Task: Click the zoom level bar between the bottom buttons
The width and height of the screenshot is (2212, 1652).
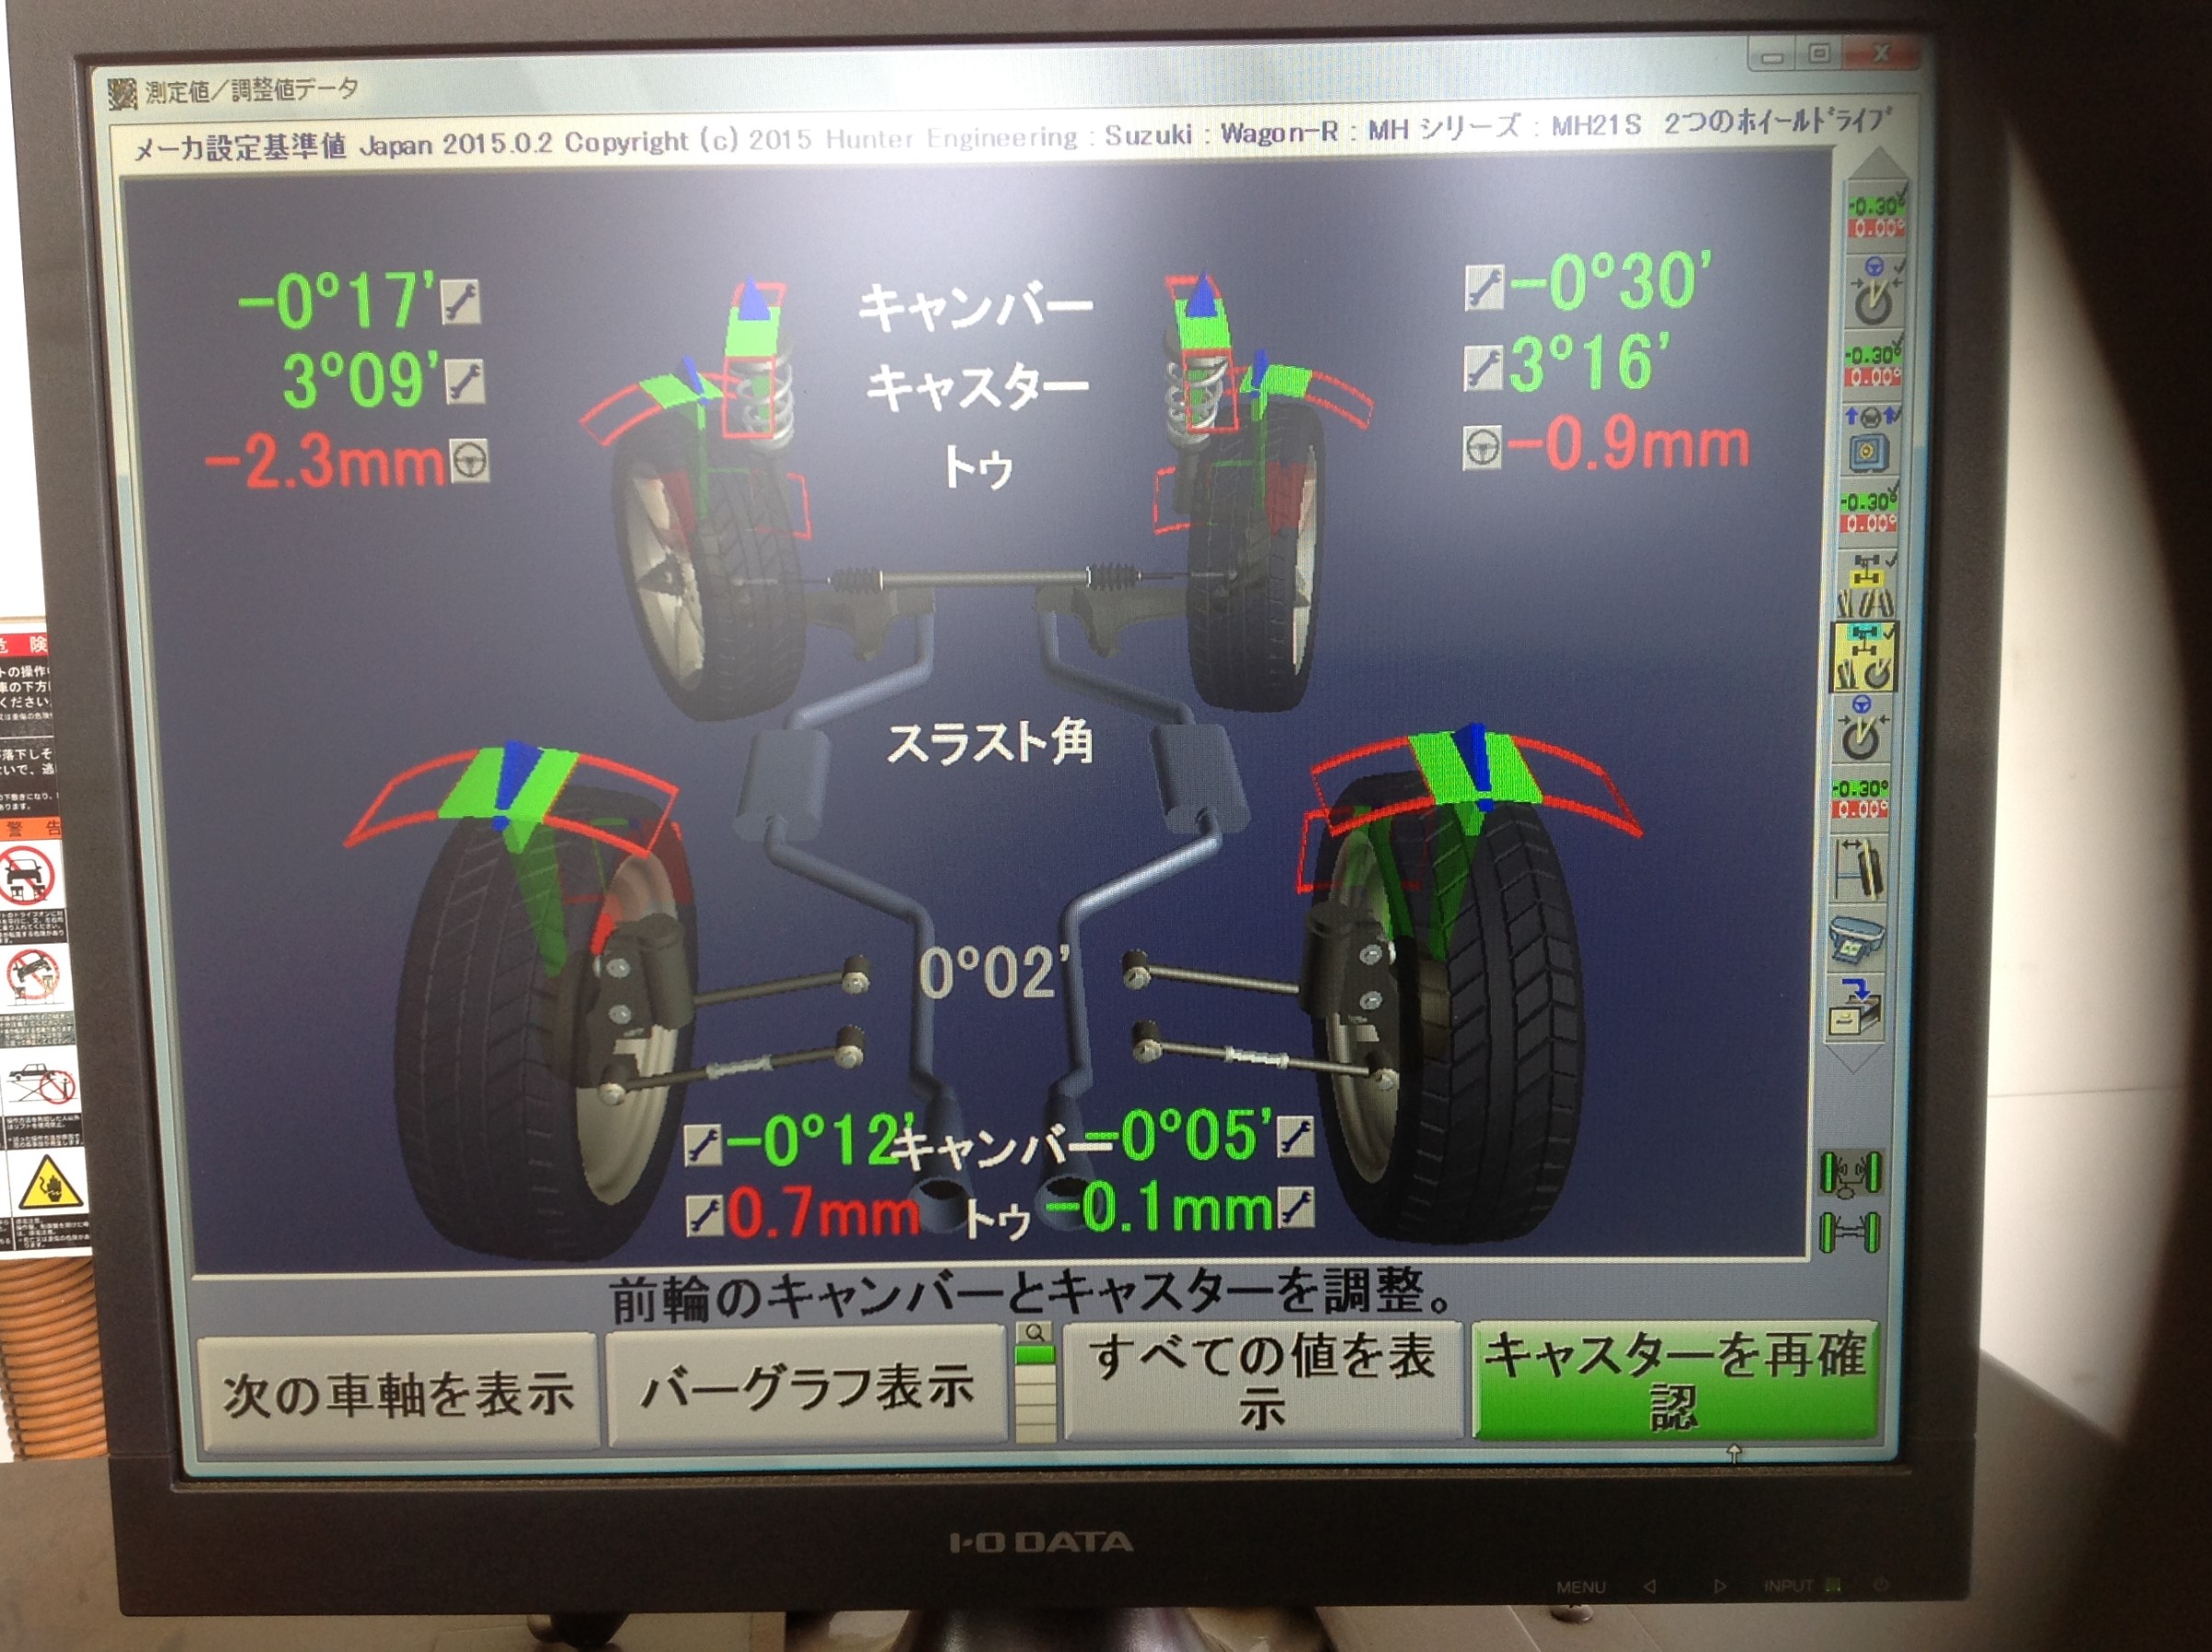Action: 1035,1393
